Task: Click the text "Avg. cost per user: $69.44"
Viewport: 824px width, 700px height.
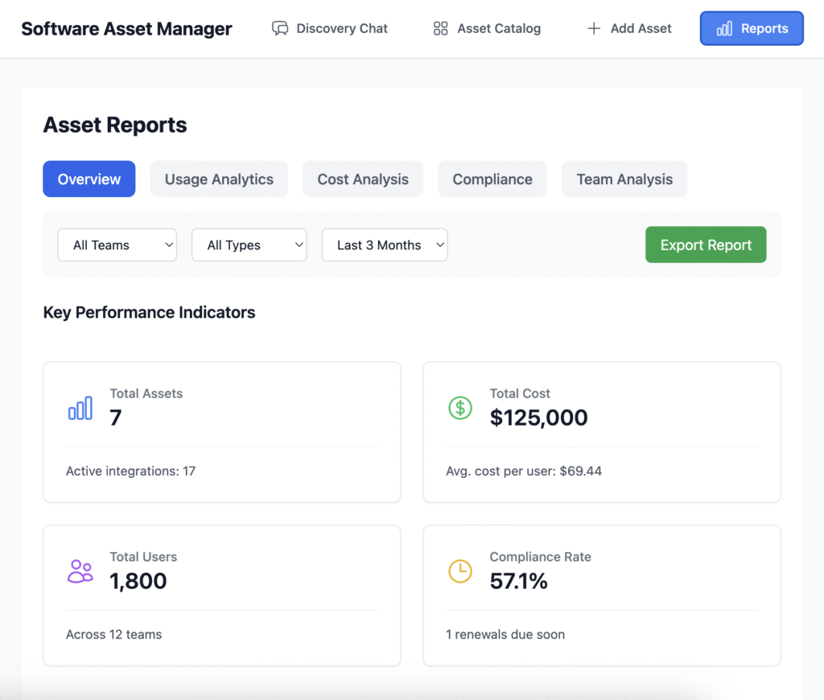Action: (524, 471)
